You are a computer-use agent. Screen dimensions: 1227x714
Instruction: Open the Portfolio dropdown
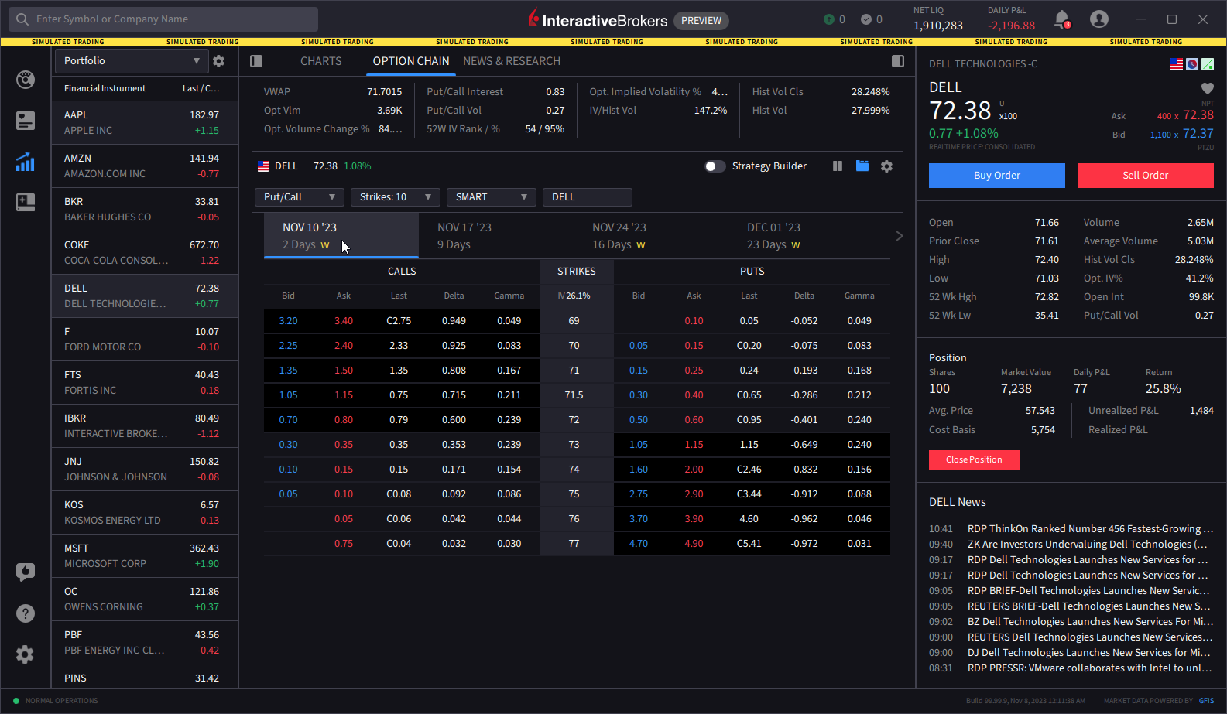[x=132, y=61]
